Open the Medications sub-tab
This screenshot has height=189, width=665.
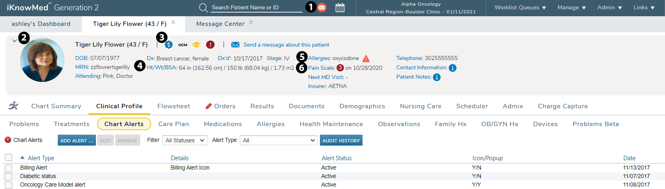point(223,124)
